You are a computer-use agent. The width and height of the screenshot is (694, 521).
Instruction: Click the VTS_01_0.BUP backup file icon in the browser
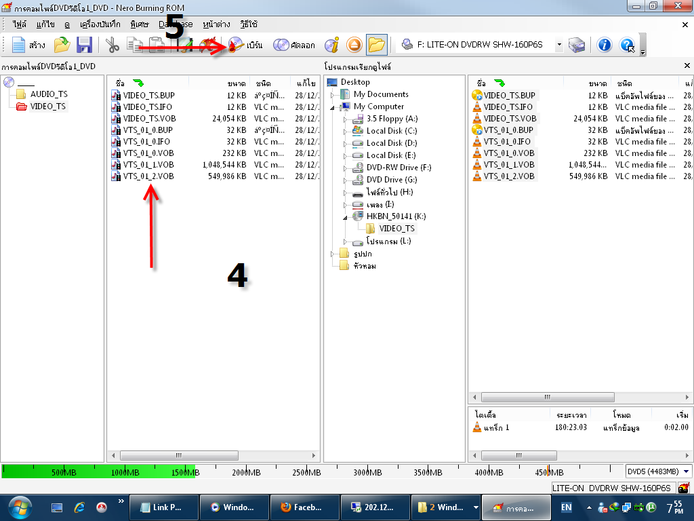[x=476, y=130]
